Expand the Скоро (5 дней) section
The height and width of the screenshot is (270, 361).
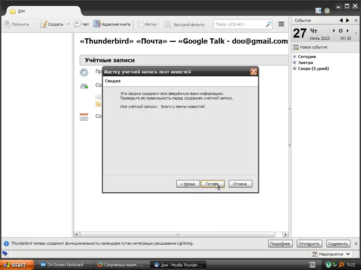click(294, 69)
